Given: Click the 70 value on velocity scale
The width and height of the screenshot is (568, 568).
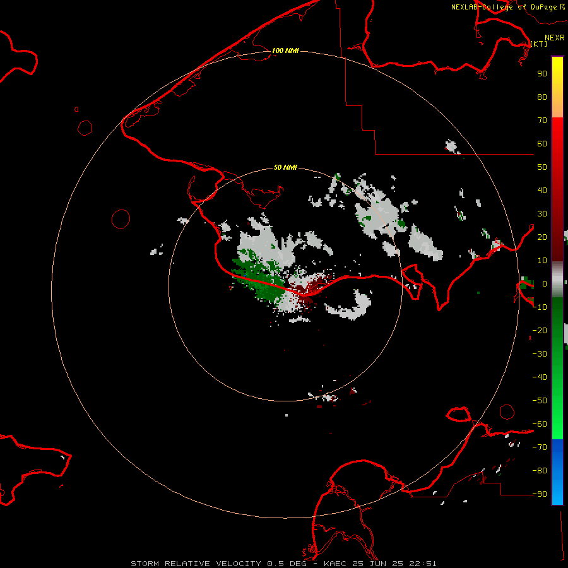Looking at the screenshot, I should tap(542, 121).
